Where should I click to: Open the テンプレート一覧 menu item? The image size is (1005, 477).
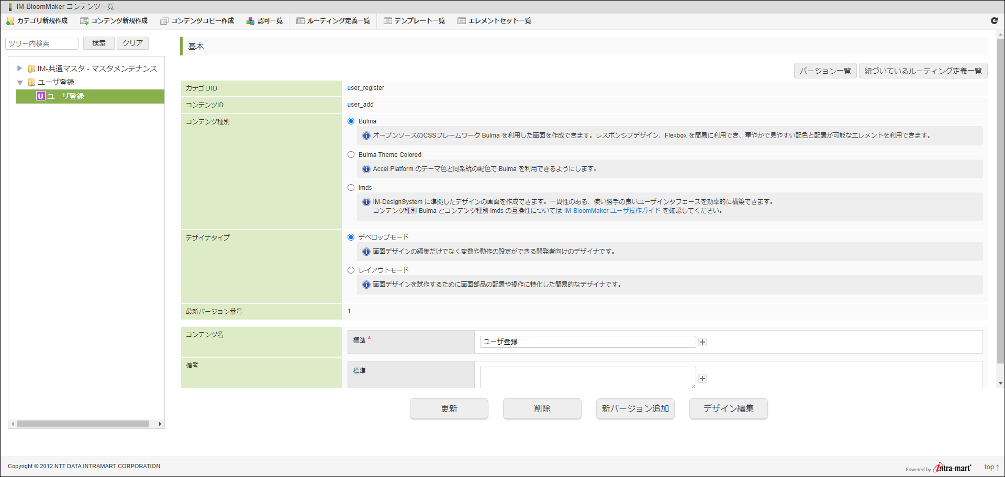coord(414,21)
